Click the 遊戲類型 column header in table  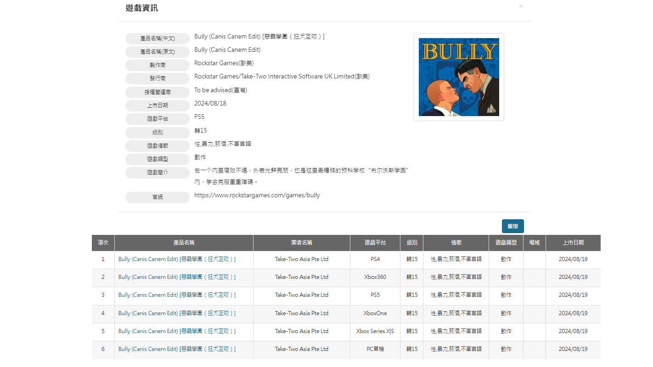506,243
